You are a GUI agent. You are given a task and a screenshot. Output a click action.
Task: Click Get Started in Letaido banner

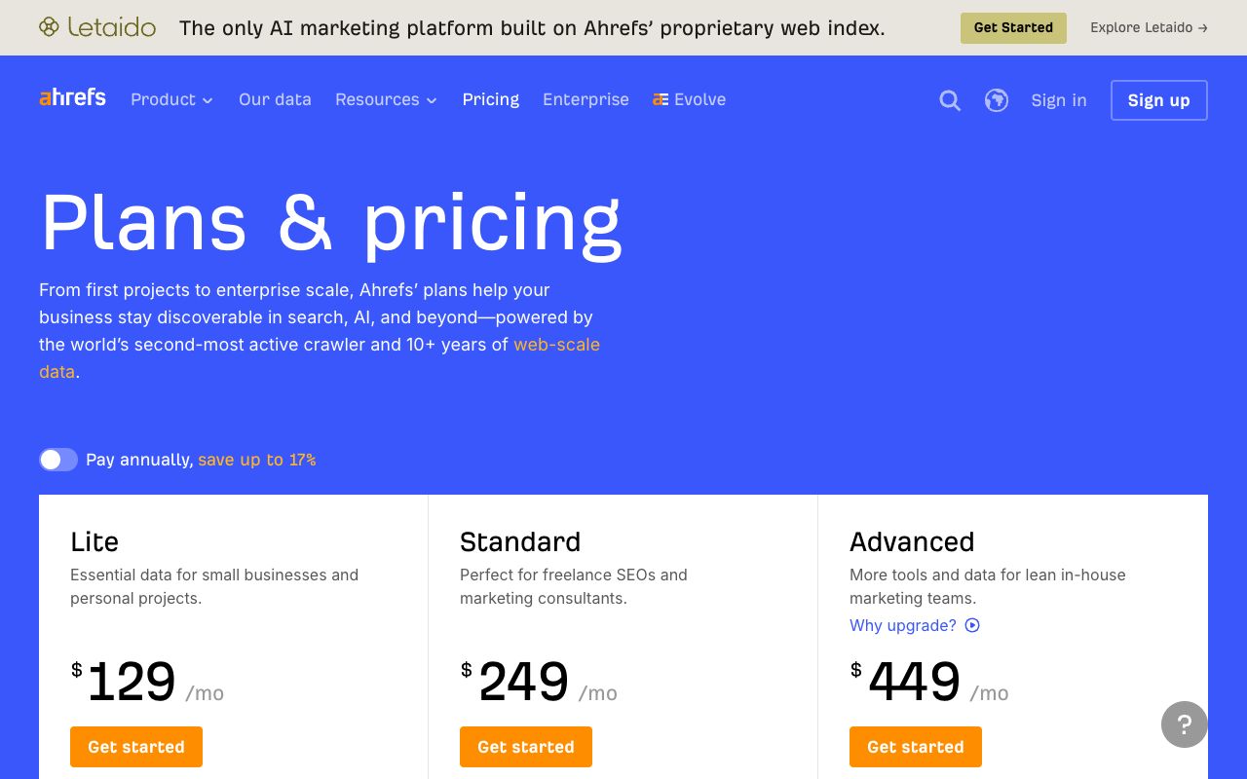(x=1013, y=27)
